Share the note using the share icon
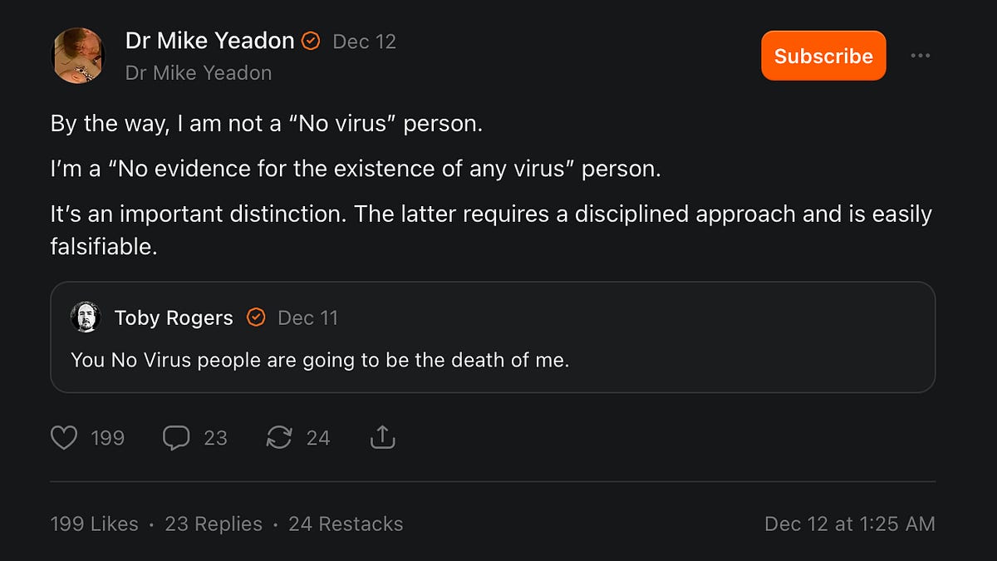Screen dimensions: 997x561 382,436
